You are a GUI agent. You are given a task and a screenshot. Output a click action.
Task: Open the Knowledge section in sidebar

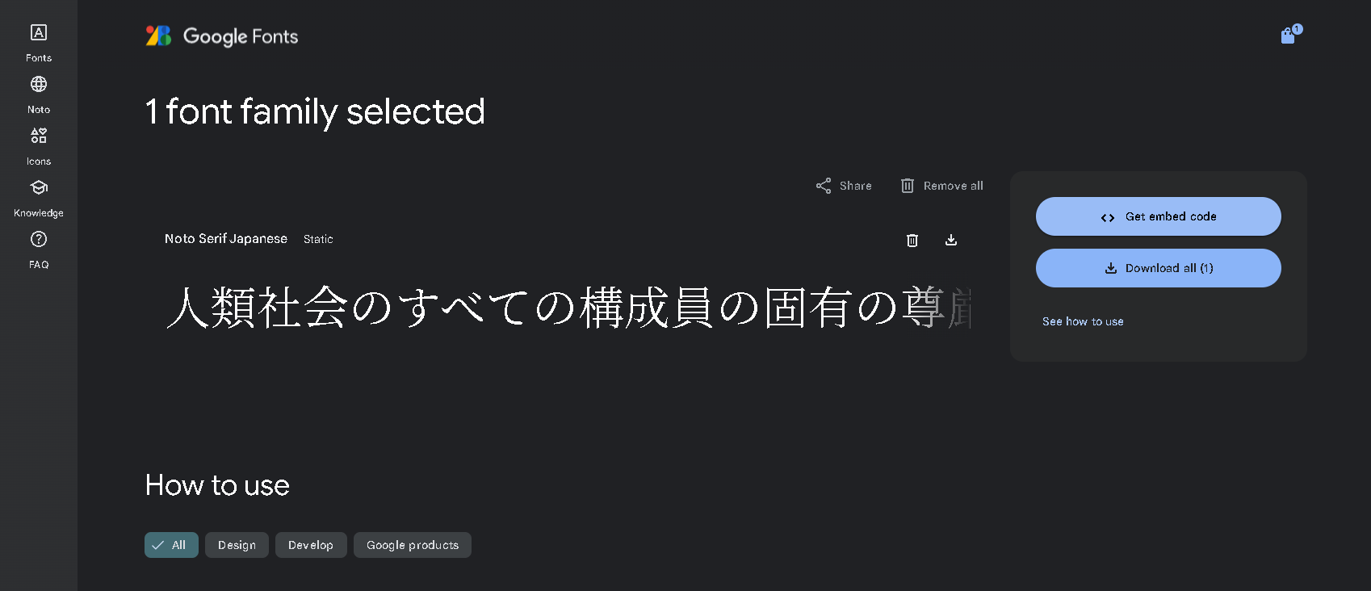[x=39, y=198]
